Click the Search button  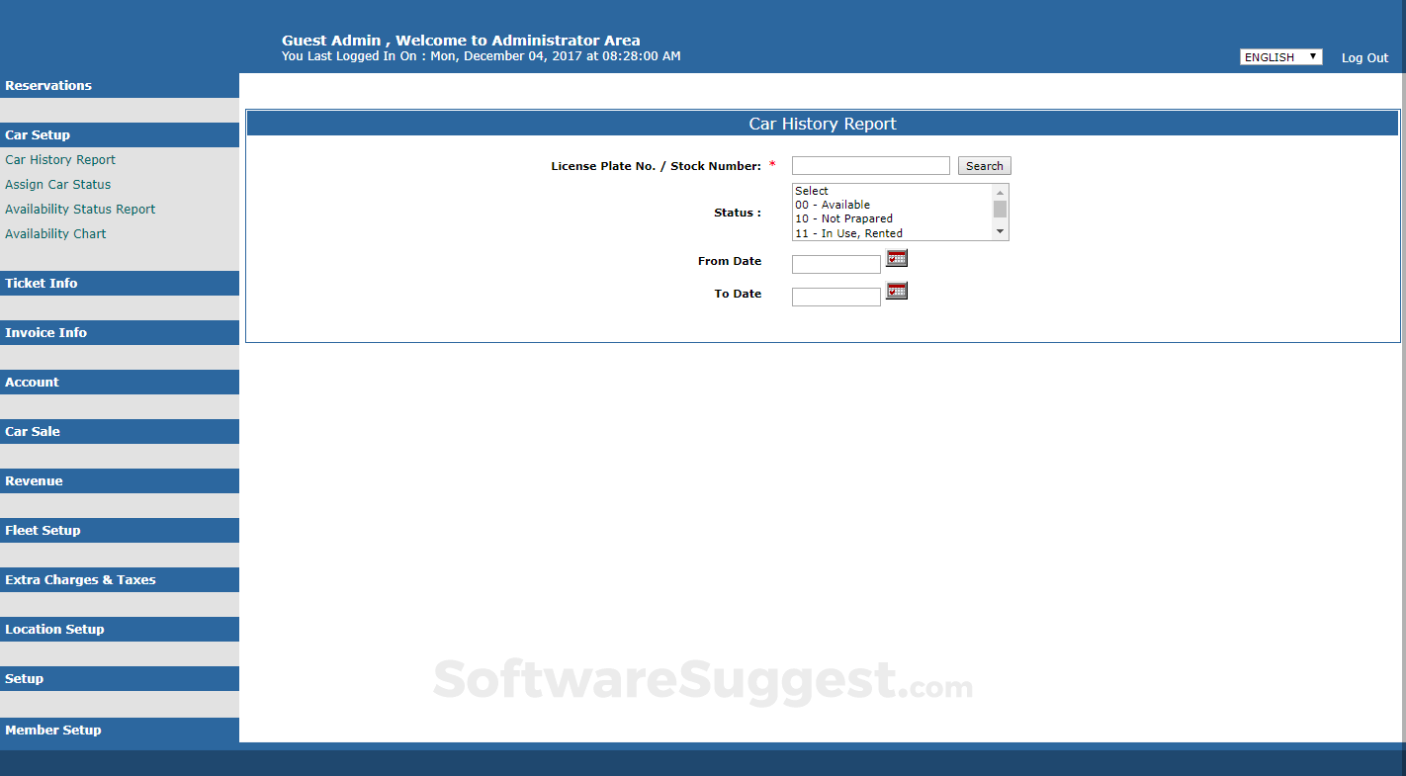pyautogui.click(x=984, y=165)
